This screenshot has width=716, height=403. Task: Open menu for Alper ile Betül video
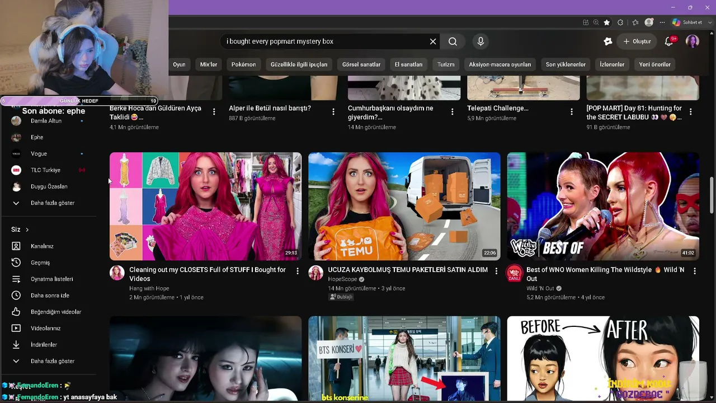pos(333,112)
